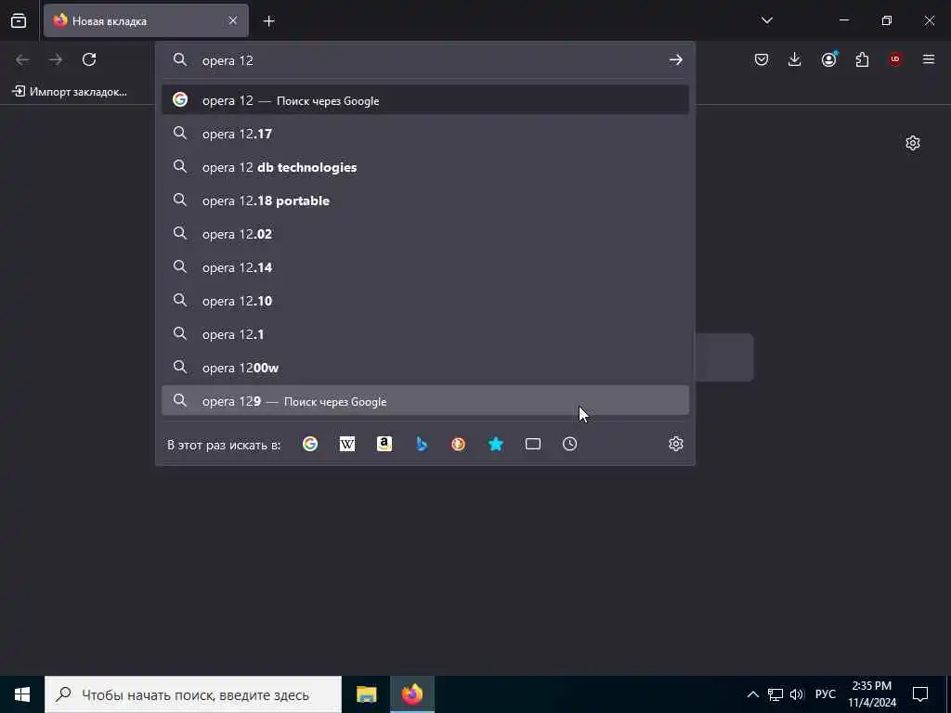Select suggestion opera 1200w
This screenshot has height=713, width=951.
click(425, 367)
